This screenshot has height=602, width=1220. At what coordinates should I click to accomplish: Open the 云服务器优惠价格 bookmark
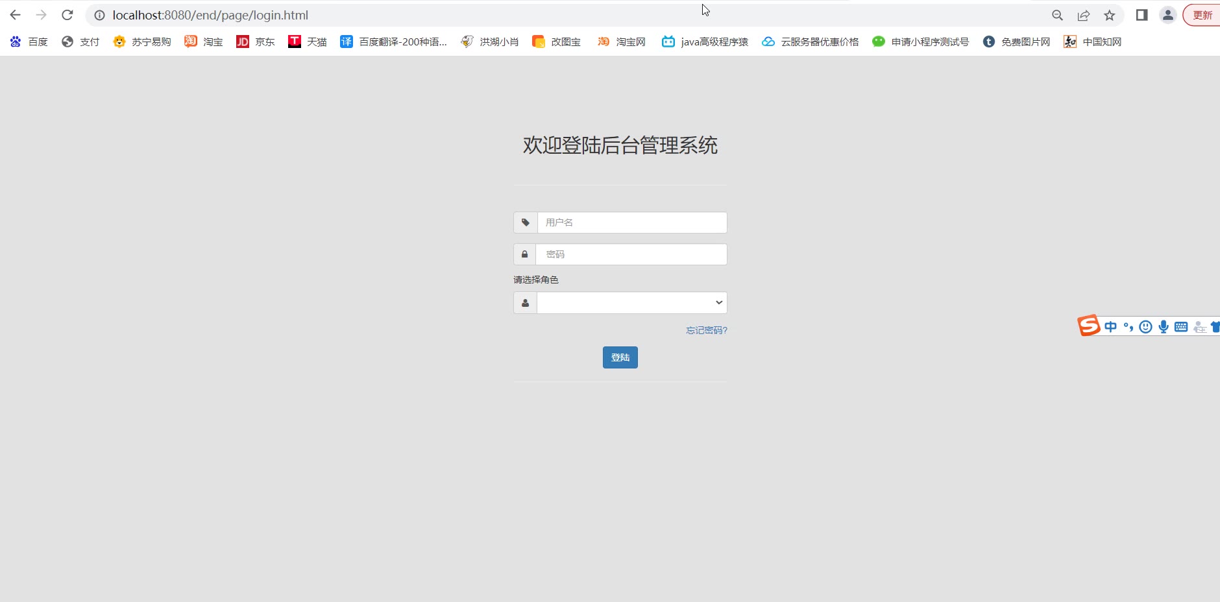point(811,42)
